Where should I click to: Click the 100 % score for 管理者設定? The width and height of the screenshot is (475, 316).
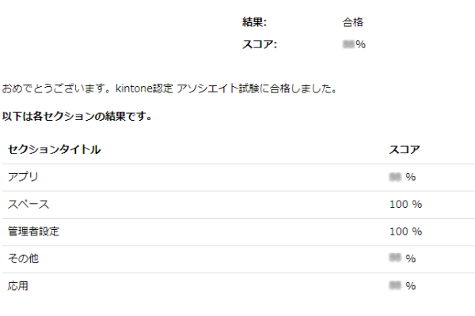point(405,231)
